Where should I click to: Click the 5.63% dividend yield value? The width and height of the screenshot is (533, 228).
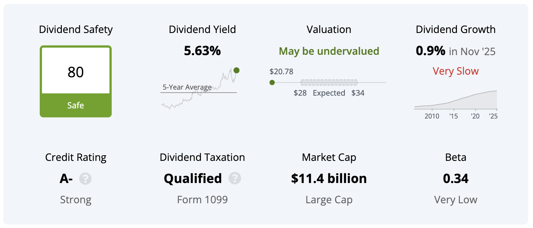coord(202,51)
